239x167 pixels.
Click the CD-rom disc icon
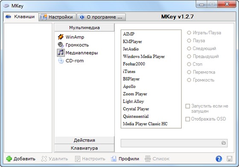(61, 61)
